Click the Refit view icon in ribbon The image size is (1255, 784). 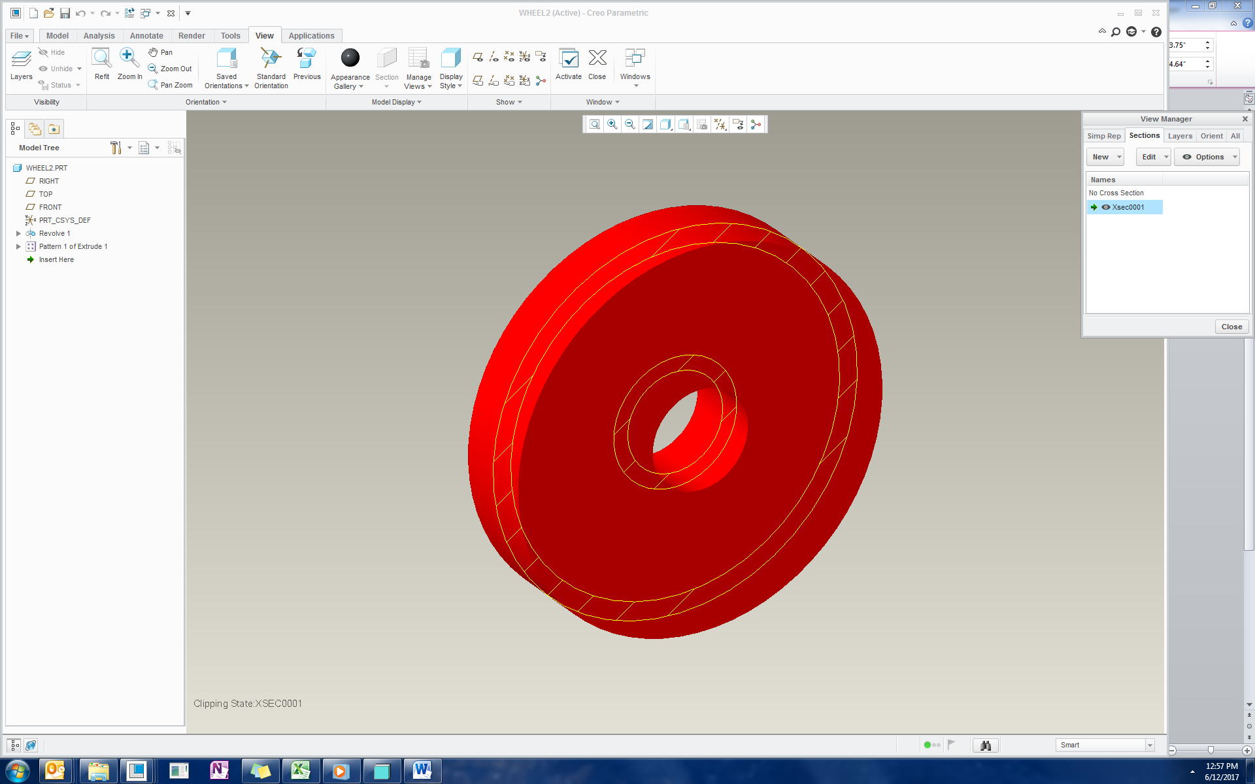coord(101,64)
